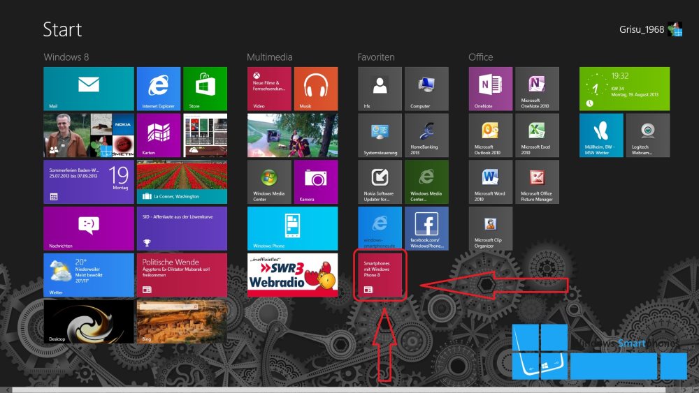Open Microsoft Clip Organizer

(491, 228)
